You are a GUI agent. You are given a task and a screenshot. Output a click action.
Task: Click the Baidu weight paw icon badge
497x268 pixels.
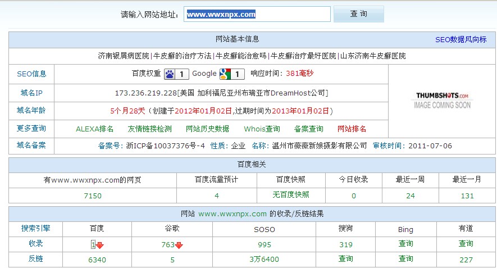(x=176, y=74)
